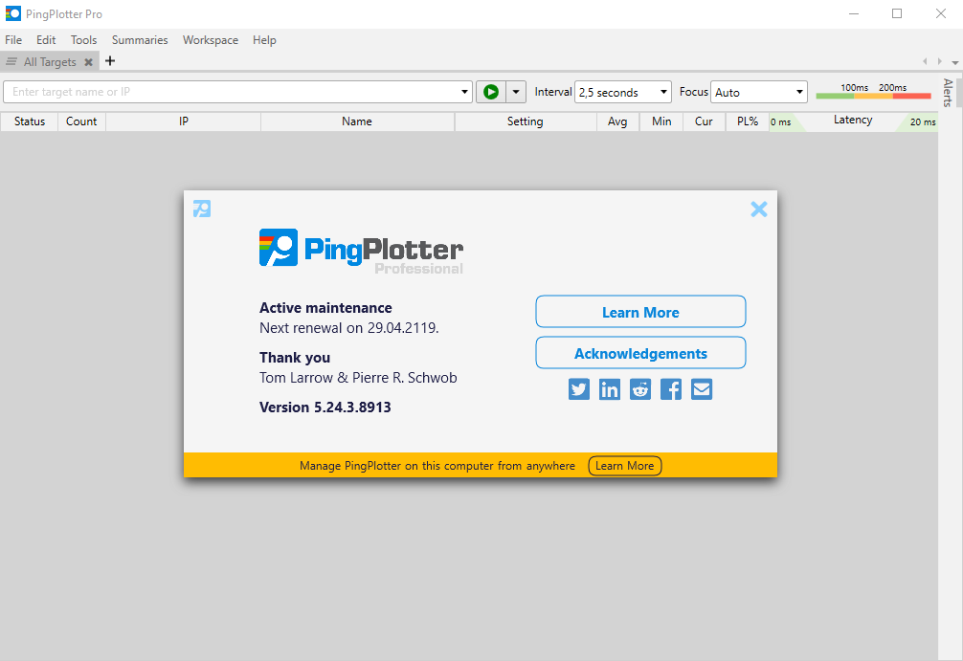Screen dimensions: 963x661
Task: Sort by Cur column header
Action: [x=704, y=121]
